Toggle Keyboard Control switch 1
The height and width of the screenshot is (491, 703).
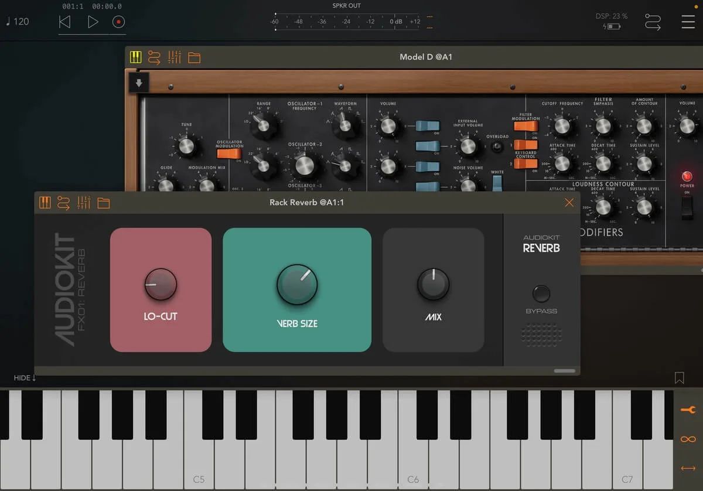tap(525, 144)
